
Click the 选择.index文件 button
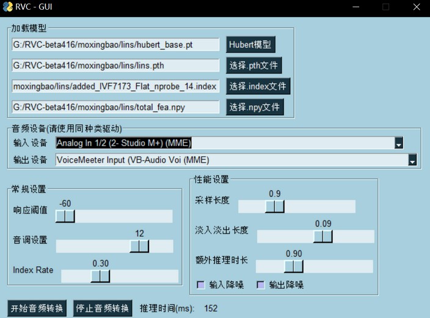point(258,86)
